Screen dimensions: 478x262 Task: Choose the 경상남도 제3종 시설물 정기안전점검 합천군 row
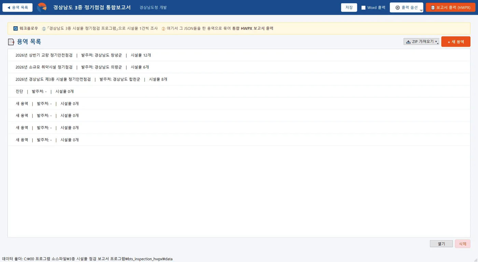click(x=239, y=79)
